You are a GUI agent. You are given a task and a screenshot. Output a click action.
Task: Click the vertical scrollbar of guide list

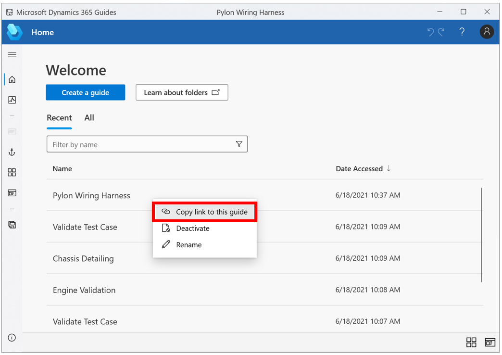(481, 235)
